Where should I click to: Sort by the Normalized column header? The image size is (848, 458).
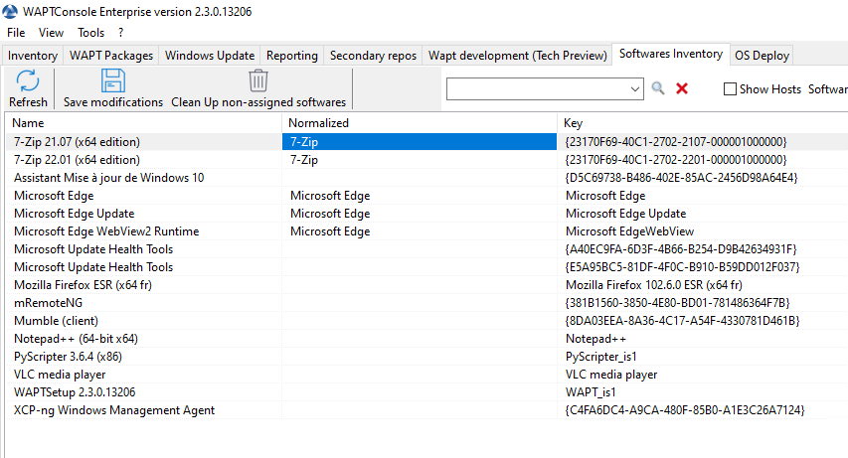point(420,123)
